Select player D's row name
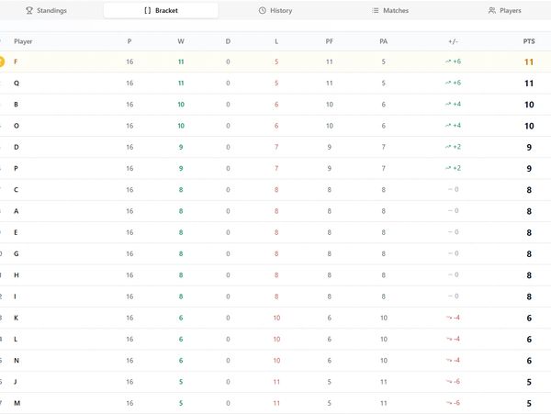Image resolution: width=551 pixels, height=414 pixels. [x=17, y=147]
